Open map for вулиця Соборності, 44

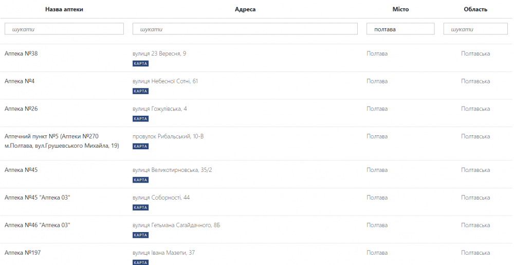140,207
